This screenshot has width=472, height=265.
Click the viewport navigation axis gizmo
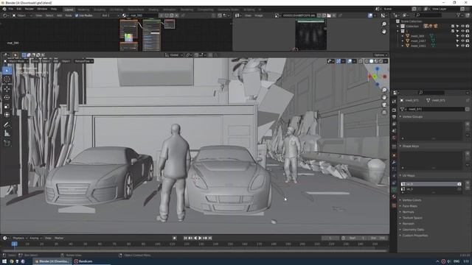(x=377, y=77)
